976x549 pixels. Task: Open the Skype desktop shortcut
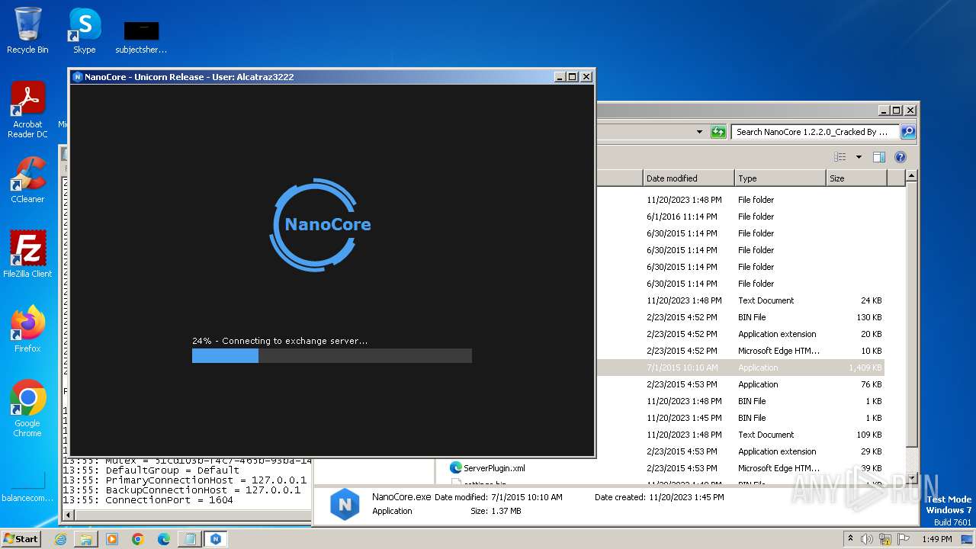(x=84, y=30)
